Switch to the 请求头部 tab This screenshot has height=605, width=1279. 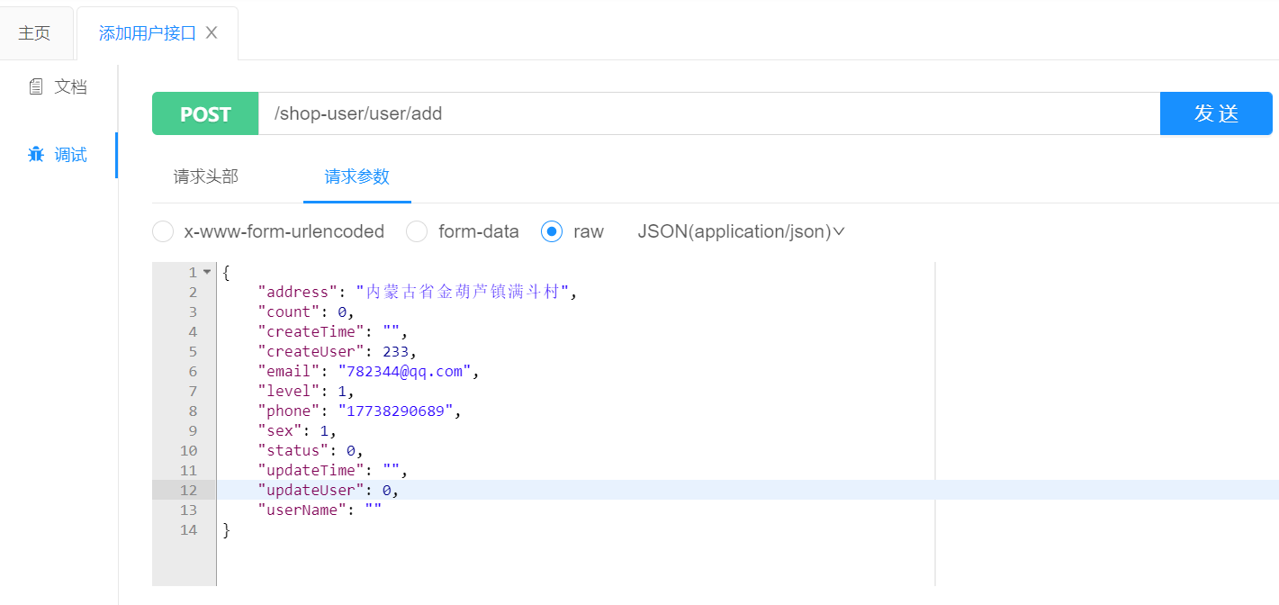click(x=206, y=176)
